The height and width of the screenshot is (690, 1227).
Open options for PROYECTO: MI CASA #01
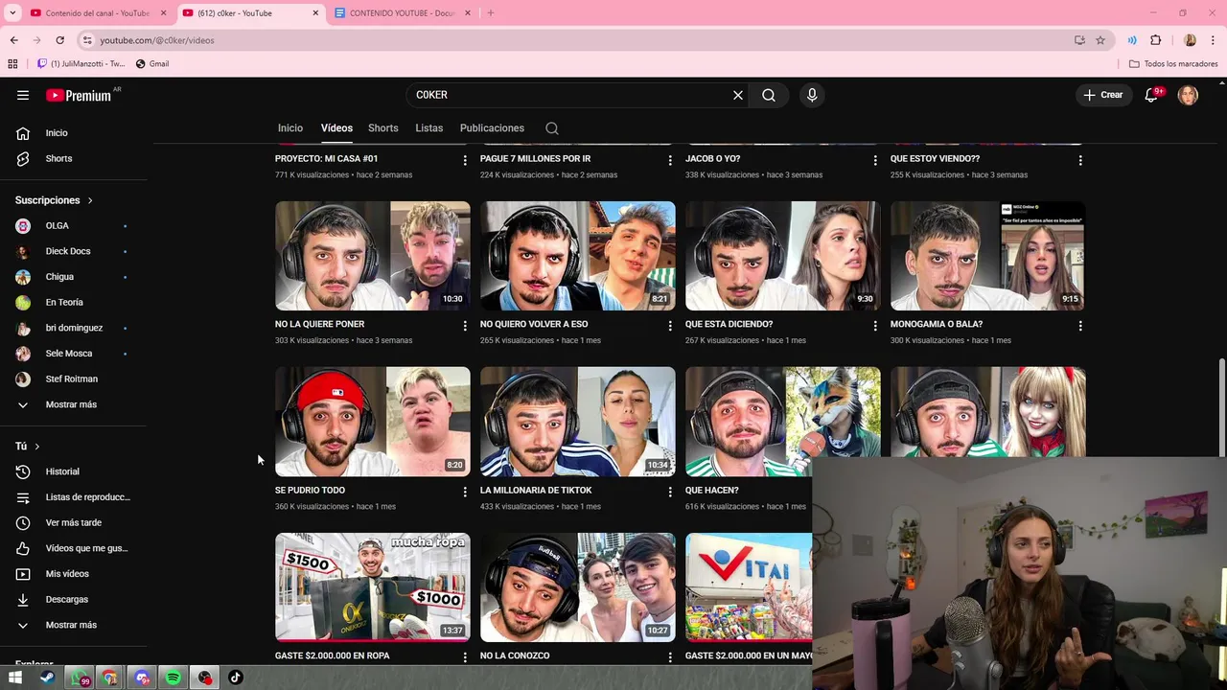[x=465, y=160]
